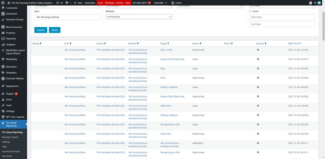325x159 pixels.
Task: Select the From date radio button
Action: pos(250,11)
